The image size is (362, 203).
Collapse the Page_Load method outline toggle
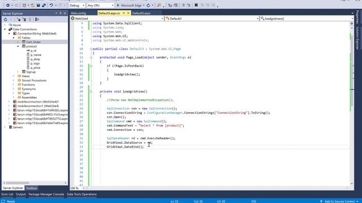pos(91,58)
